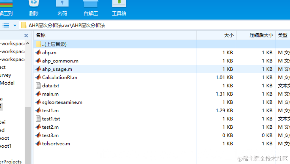Select the ..(上层目录) parent folder row
290x164 pixels.
[162, 44]
